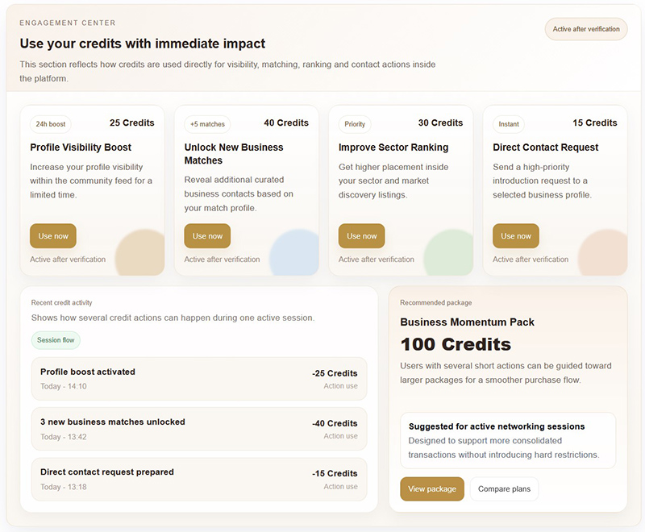Click Use now for Unlock New Business Matches

click(207, 236)
